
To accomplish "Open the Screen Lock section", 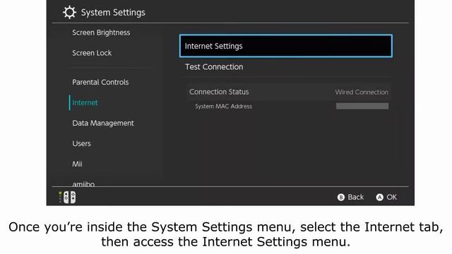I will click(x=92, y=53).
